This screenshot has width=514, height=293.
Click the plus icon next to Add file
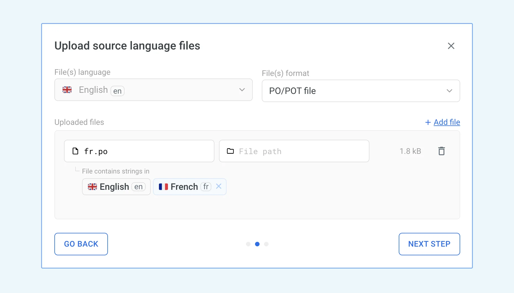428,122
